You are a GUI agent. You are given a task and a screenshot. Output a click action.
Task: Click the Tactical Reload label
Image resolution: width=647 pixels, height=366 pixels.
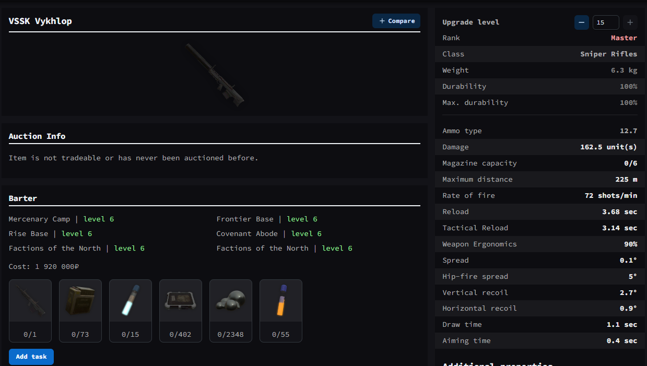475,228
